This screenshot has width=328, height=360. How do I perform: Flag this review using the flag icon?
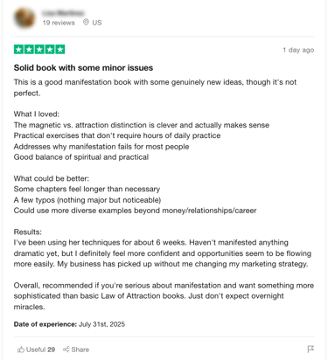[x=311, y=349]
